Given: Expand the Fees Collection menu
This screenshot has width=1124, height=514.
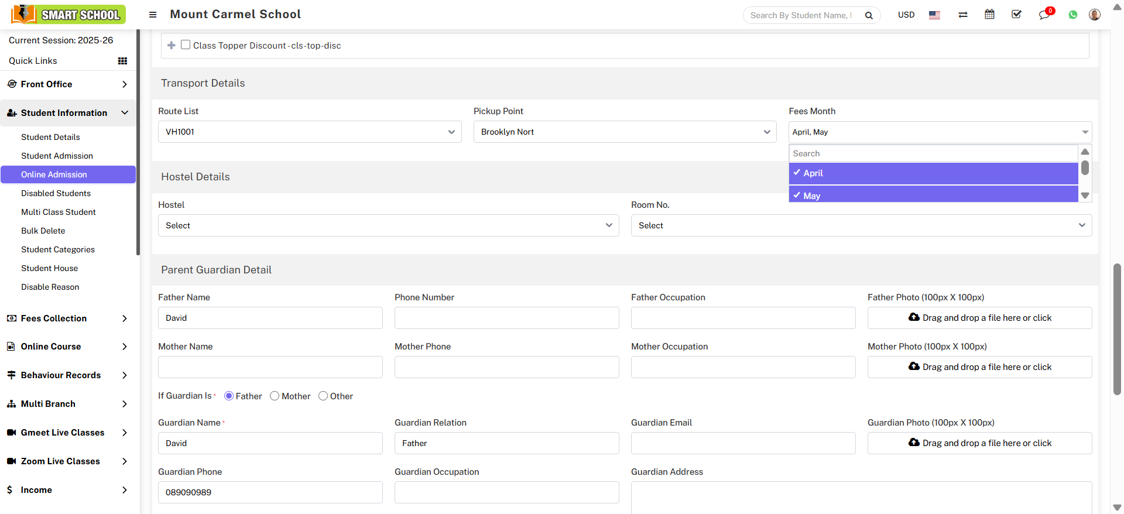Looking at the screenshot, I should coord(67,318).
